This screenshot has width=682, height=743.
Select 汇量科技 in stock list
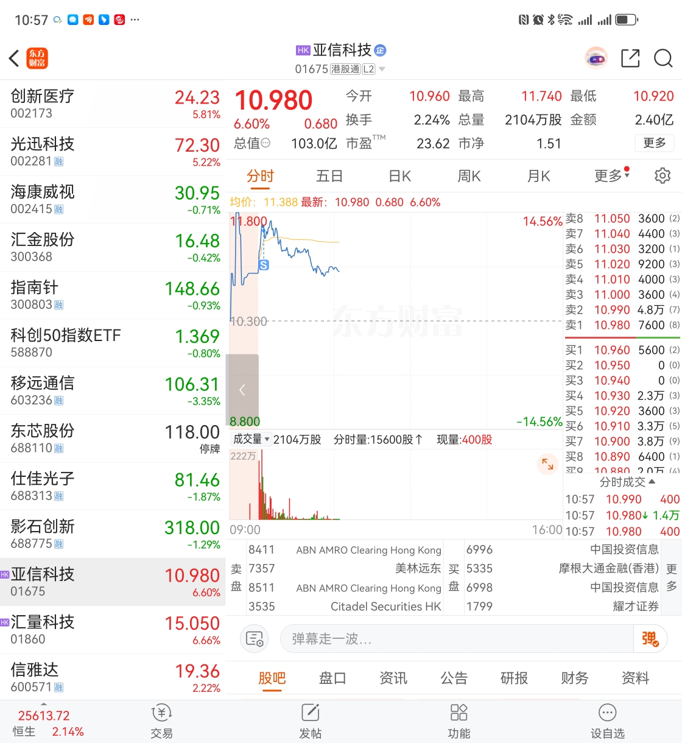pos(113,630)
